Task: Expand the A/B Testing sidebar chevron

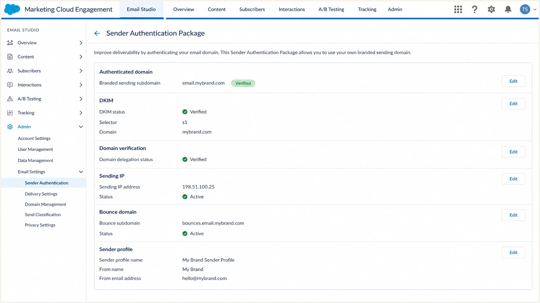Action: (x=81, y=99)
